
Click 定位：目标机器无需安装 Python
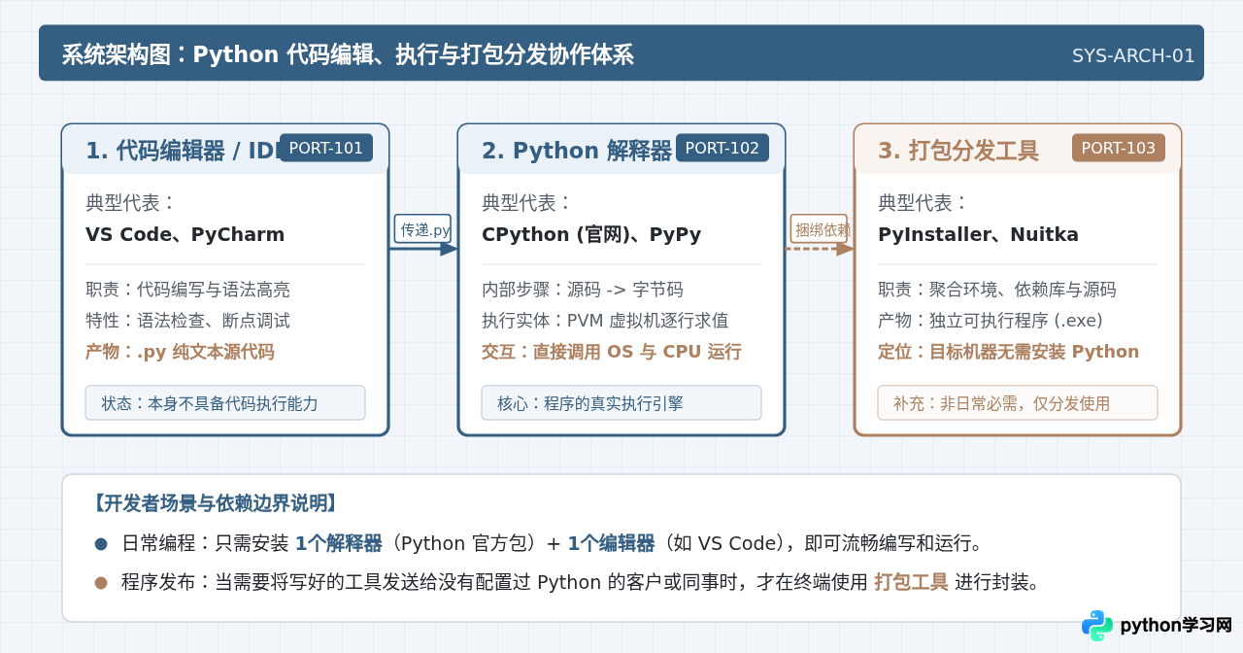1009,352
